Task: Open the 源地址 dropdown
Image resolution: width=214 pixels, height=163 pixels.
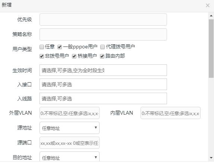Action: point(69,128)
